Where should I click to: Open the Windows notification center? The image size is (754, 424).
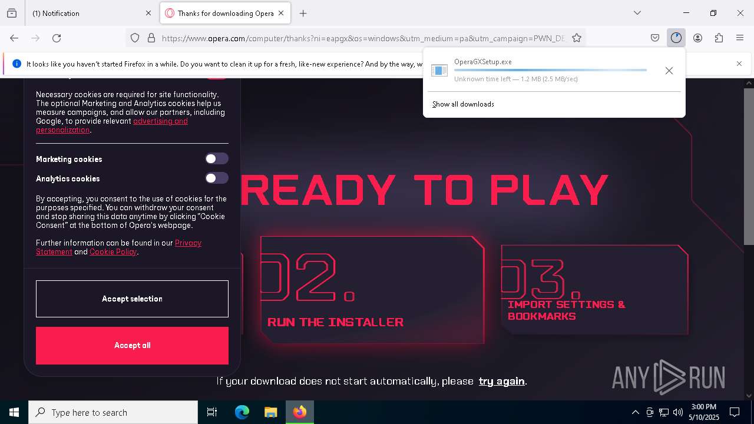coord(735,412)
